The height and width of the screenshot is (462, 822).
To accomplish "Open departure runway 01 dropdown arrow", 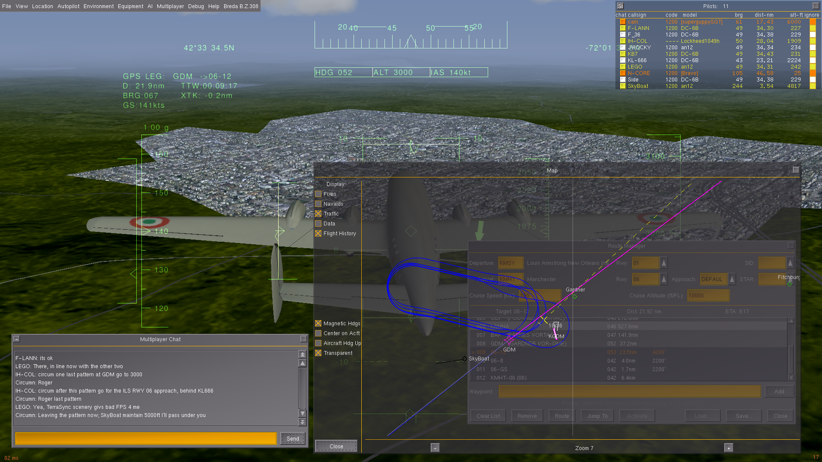I will point(664,263).
